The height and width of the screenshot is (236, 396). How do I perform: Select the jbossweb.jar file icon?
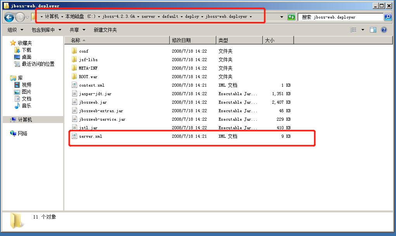pyautogui.click(x=74, y=102)
